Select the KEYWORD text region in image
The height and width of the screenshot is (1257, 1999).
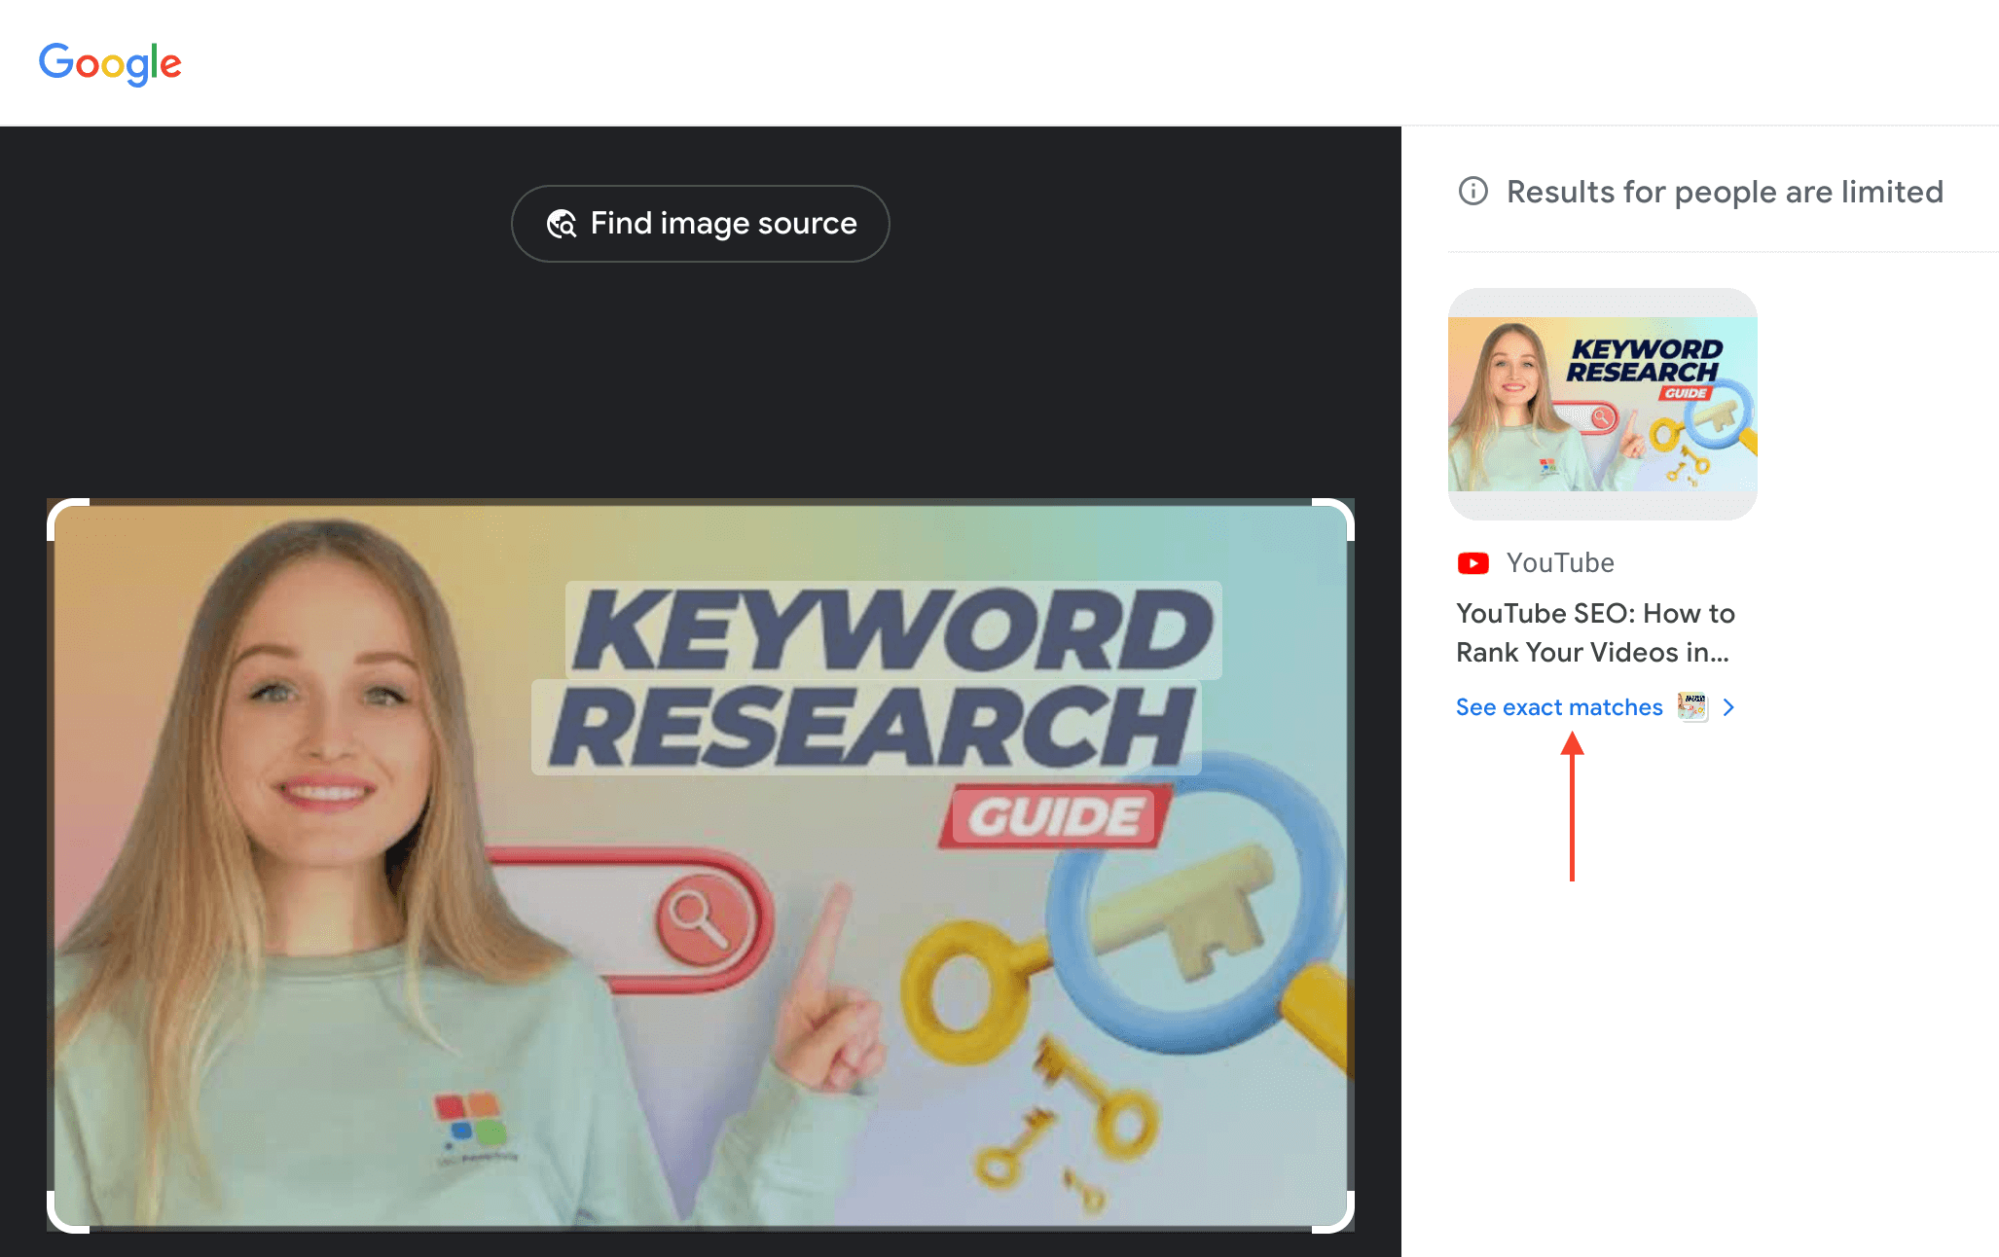pos(892,630)
